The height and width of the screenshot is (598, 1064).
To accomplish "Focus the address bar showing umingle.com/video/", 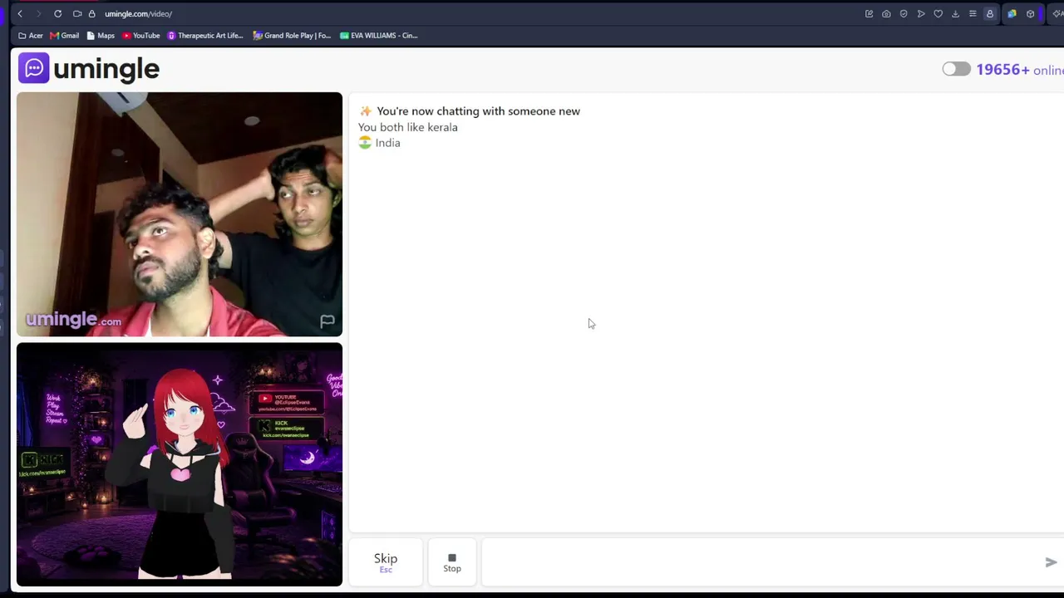I will pyautogui.click(x=138, y=14).
